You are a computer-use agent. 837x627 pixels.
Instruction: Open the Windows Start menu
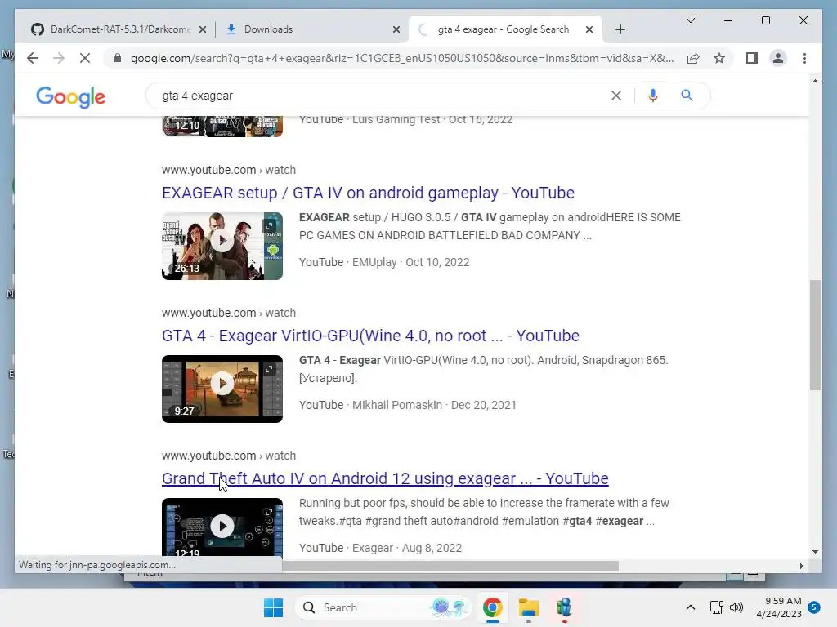[273, 607]
